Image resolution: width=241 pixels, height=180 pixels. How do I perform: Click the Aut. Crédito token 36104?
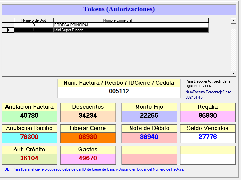(x=29, y=159)
